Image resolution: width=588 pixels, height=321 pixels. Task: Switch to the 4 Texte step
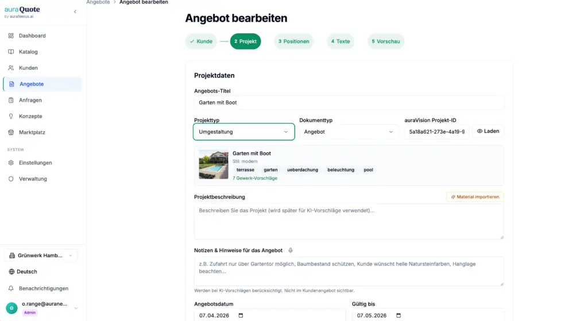pyautogui.click(x=340, y=41)
